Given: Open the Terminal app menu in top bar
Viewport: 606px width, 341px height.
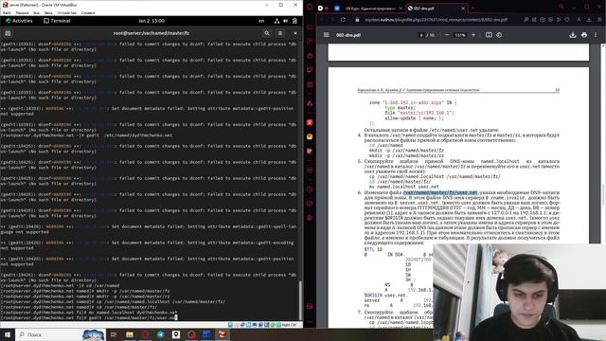Looking at the screenshot, I should (x=57, y=21).
